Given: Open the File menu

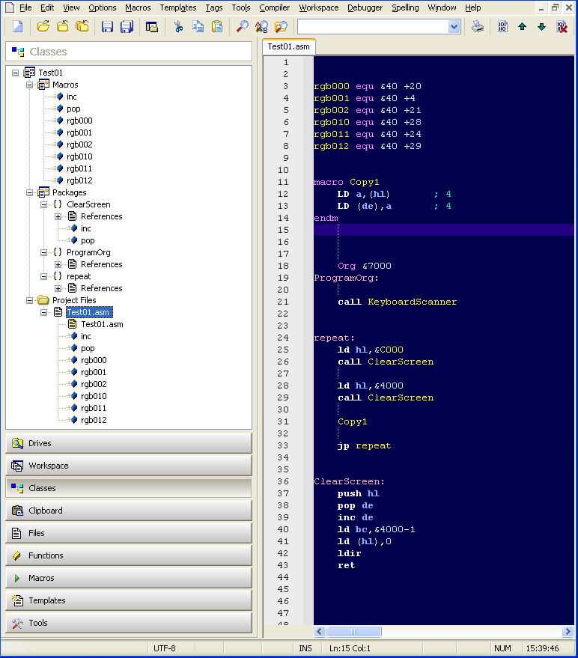Looking at the screenshot, I should pos(25,7).
